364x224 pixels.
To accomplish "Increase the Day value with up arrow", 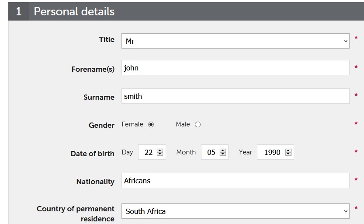I will tap(160, 150).
